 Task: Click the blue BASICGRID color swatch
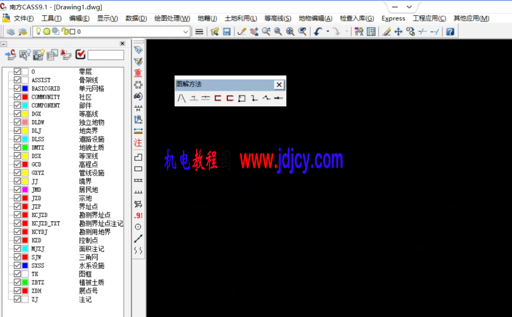25,88
